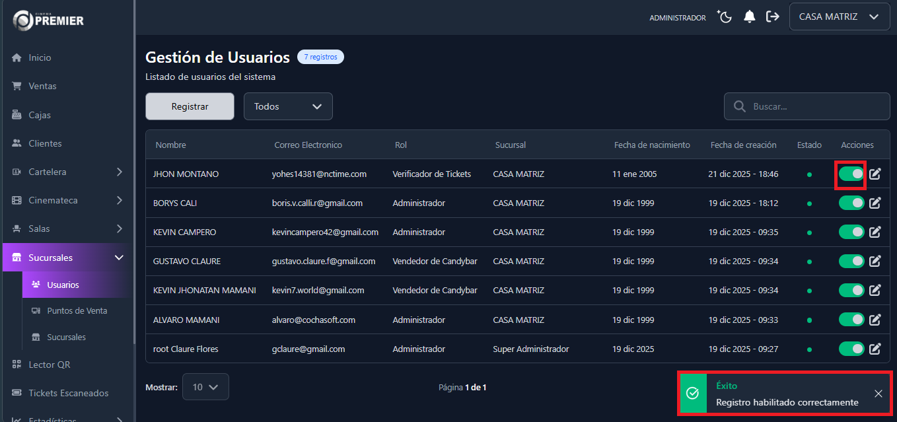
Task: Edit JHON MONTANO user with pencil icon
Action: (x=875, y=174)
